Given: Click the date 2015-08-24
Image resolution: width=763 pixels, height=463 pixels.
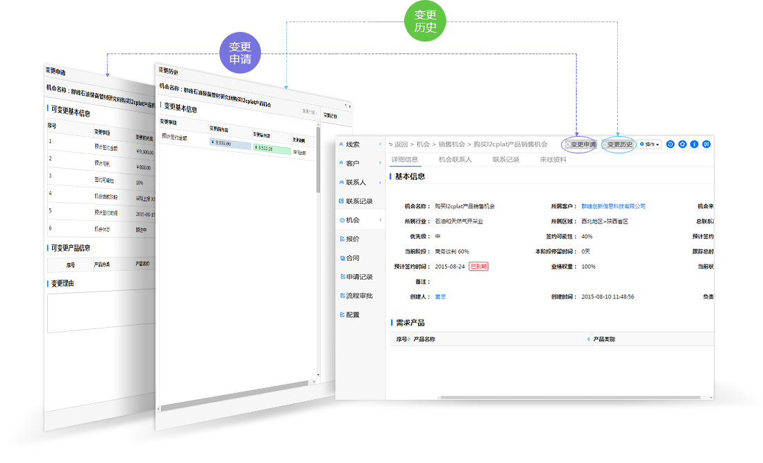Looking at the screenshot, I should [450, 267].
